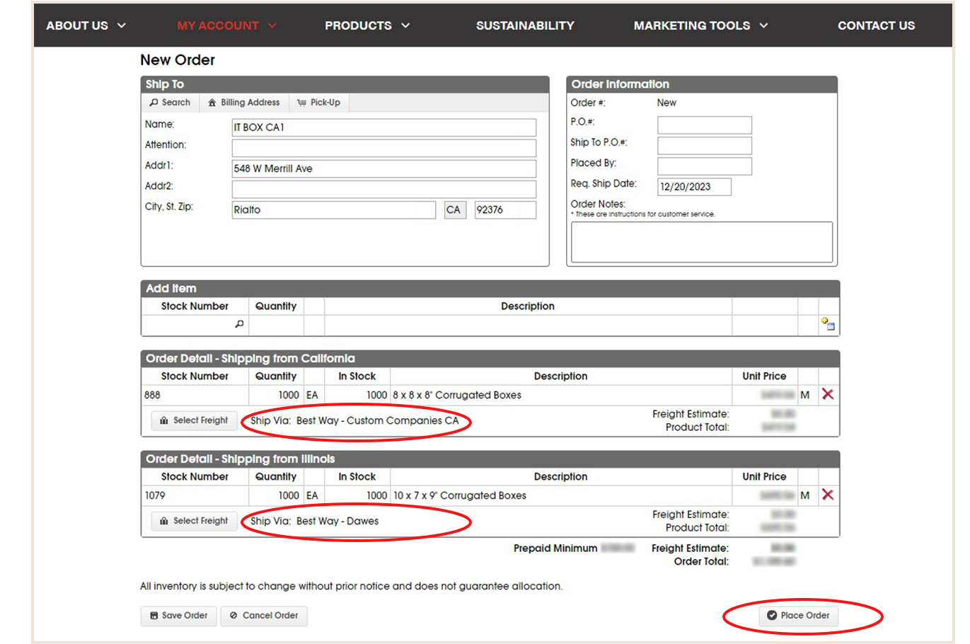Click the P.O.# input field
Viewport: 970px width, 644px height.
click(705, 125)
